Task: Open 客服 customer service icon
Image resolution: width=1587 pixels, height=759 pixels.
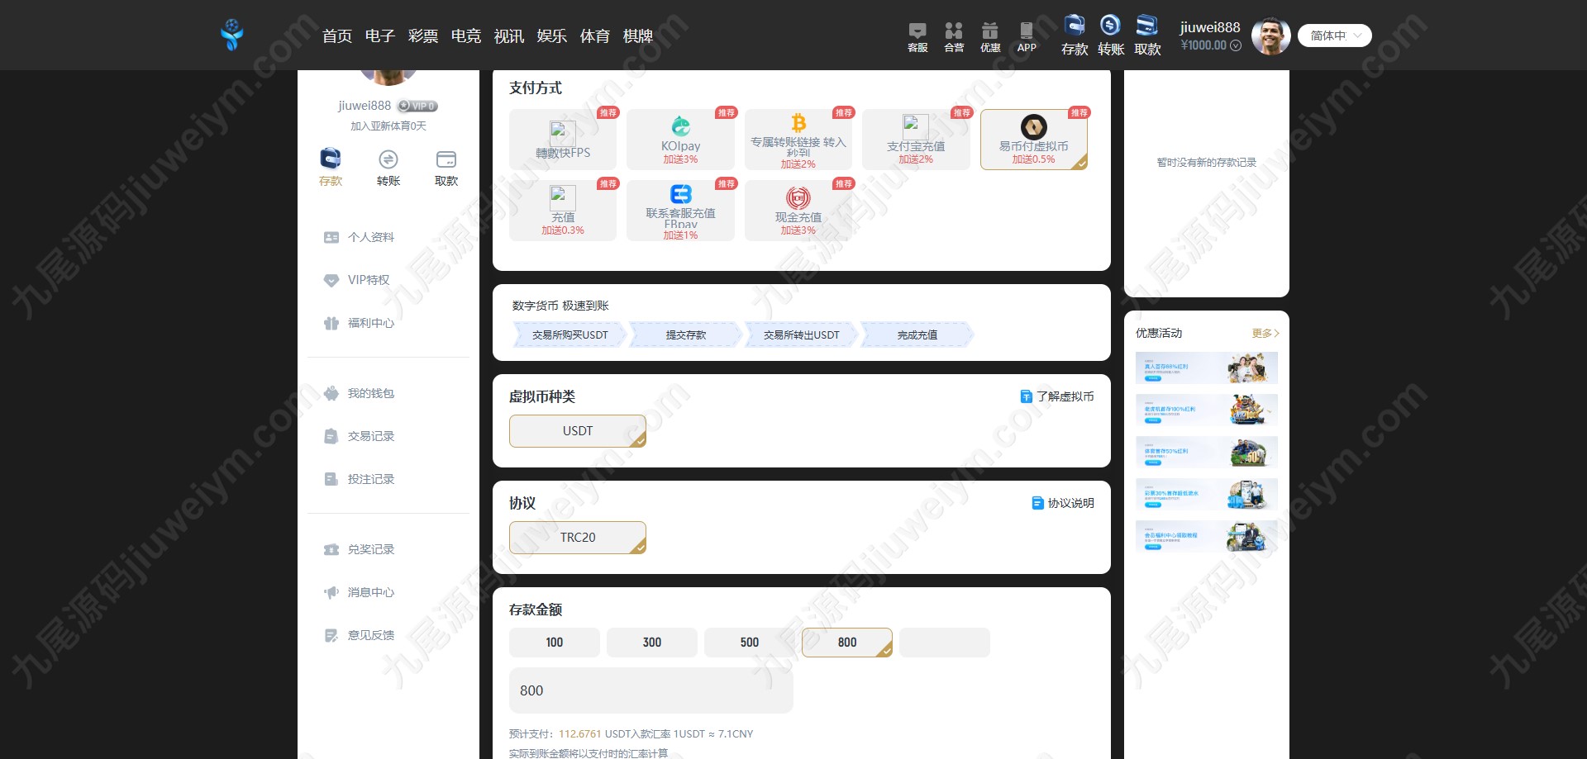Action: [x=917, y=37]
